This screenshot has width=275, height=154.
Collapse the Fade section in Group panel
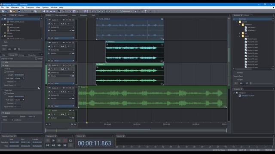3,65
